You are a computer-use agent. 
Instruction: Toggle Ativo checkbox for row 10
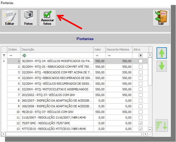coord(141,112)
